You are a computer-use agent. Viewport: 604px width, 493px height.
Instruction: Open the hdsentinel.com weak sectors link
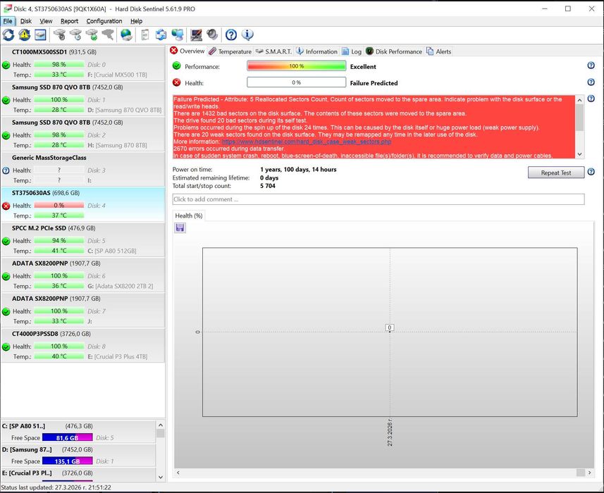pyautogui.click(x=306, y=142)
